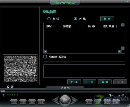Click the 设置 settings label
Image resolution: width=130 pixels, height=107 pixels.
[x=10, y=87]
